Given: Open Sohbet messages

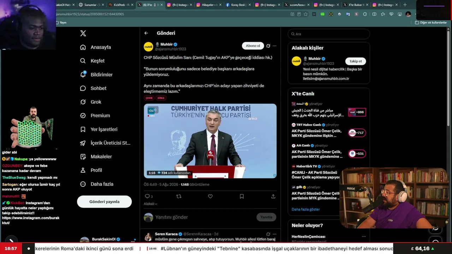Looking at the screenshot, I should click(x=93, y=88).
